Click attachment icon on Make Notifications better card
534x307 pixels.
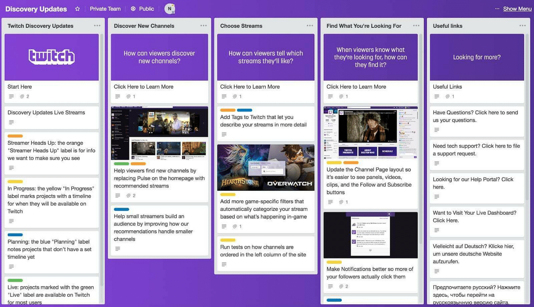point(341,287)
